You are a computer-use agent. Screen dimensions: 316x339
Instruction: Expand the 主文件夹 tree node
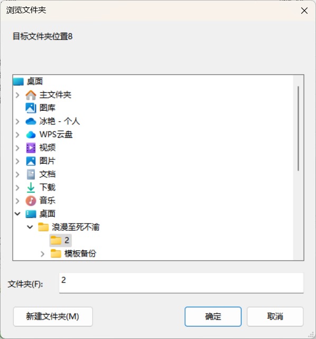(17, 95)
